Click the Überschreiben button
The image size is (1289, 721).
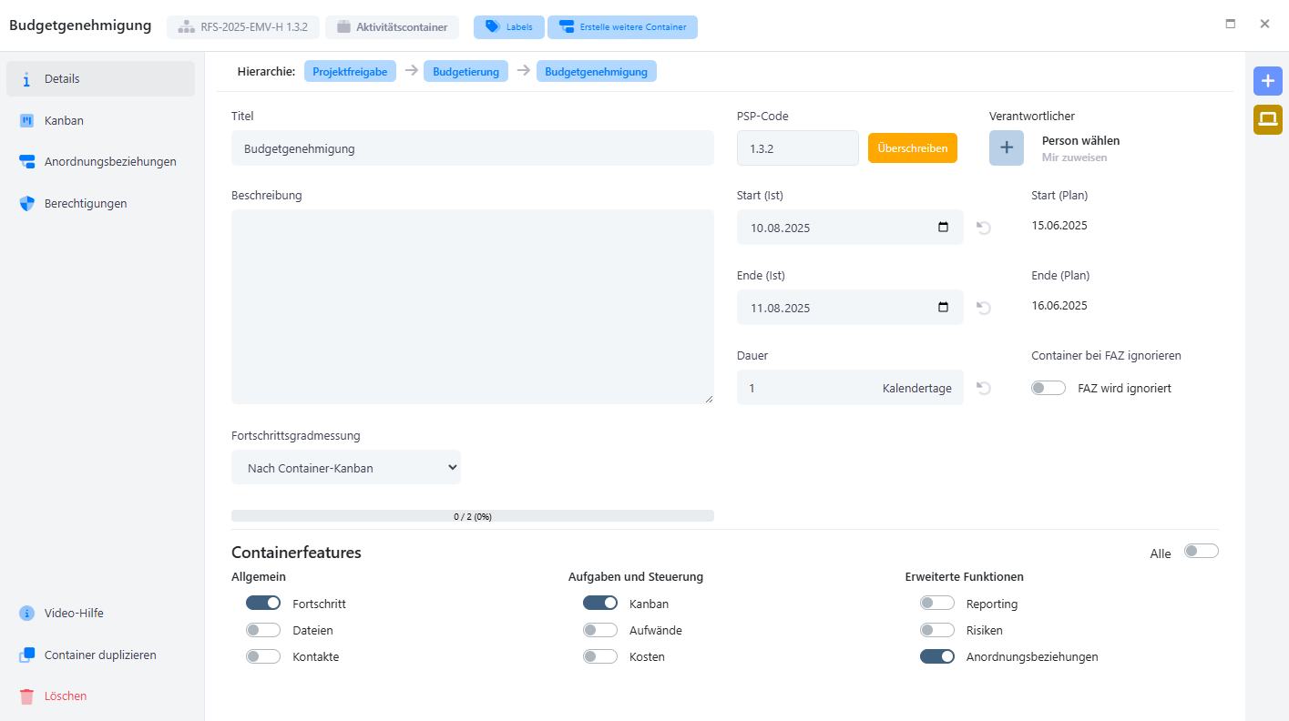click(913, 147)
